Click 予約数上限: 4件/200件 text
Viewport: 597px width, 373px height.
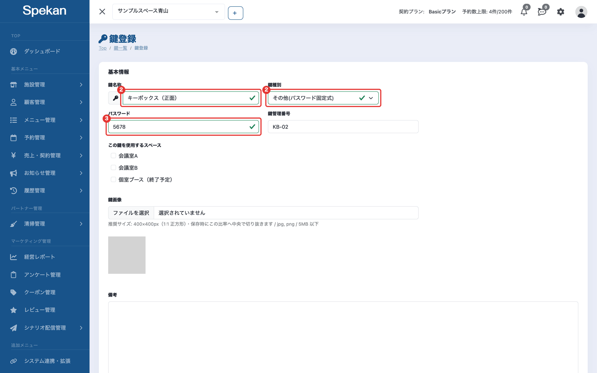(x=487, y=12)
